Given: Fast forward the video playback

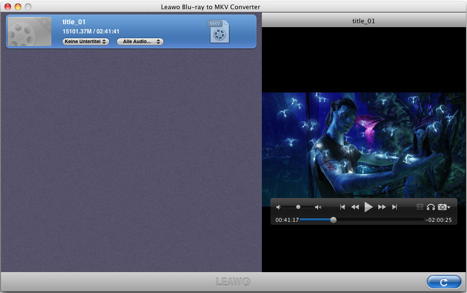Looking at the screenshot, I should coord(382,207).
